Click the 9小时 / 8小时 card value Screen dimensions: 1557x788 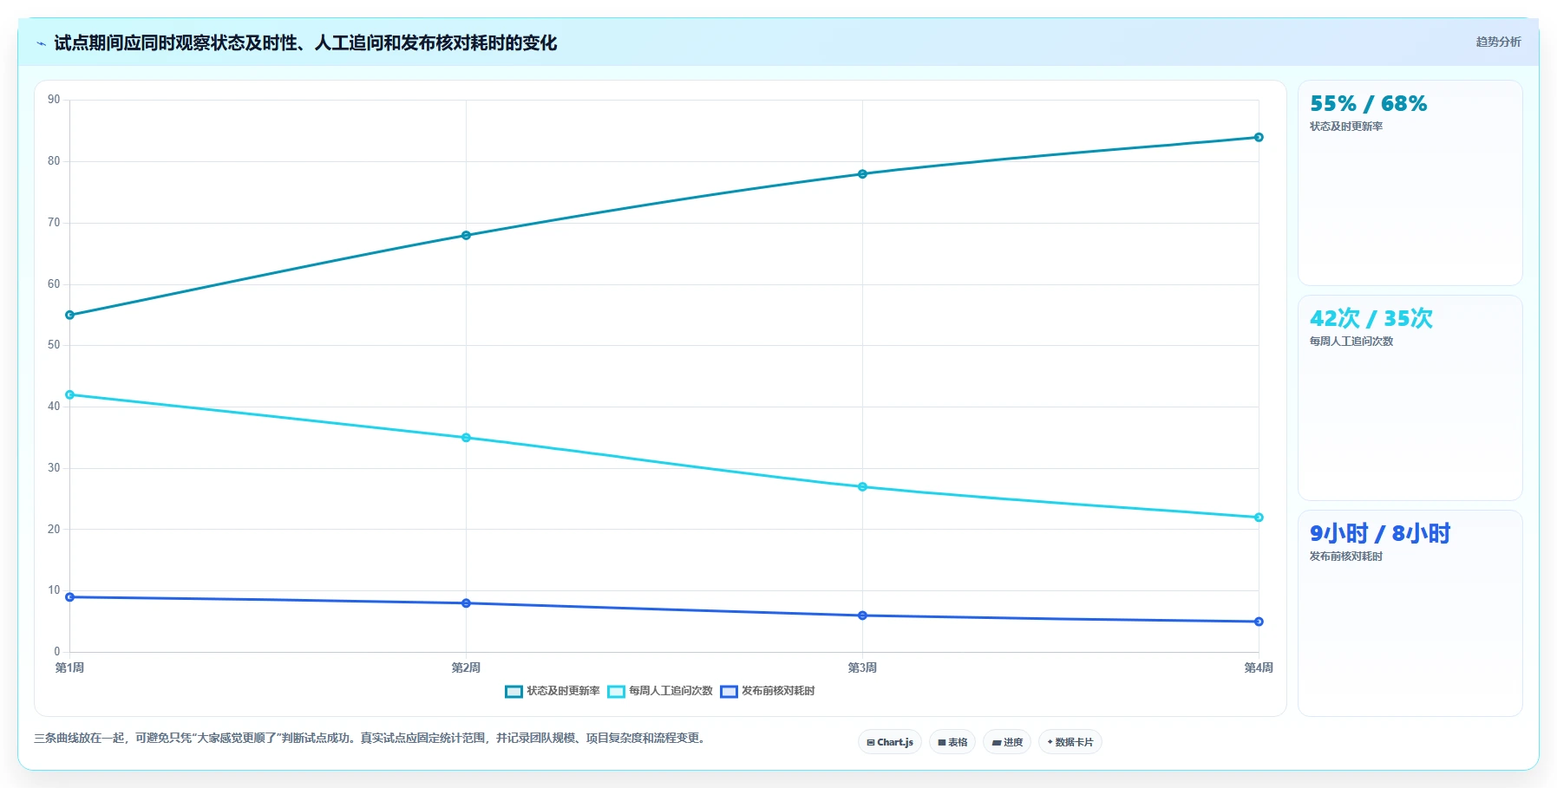click(x=1379, y=534)
